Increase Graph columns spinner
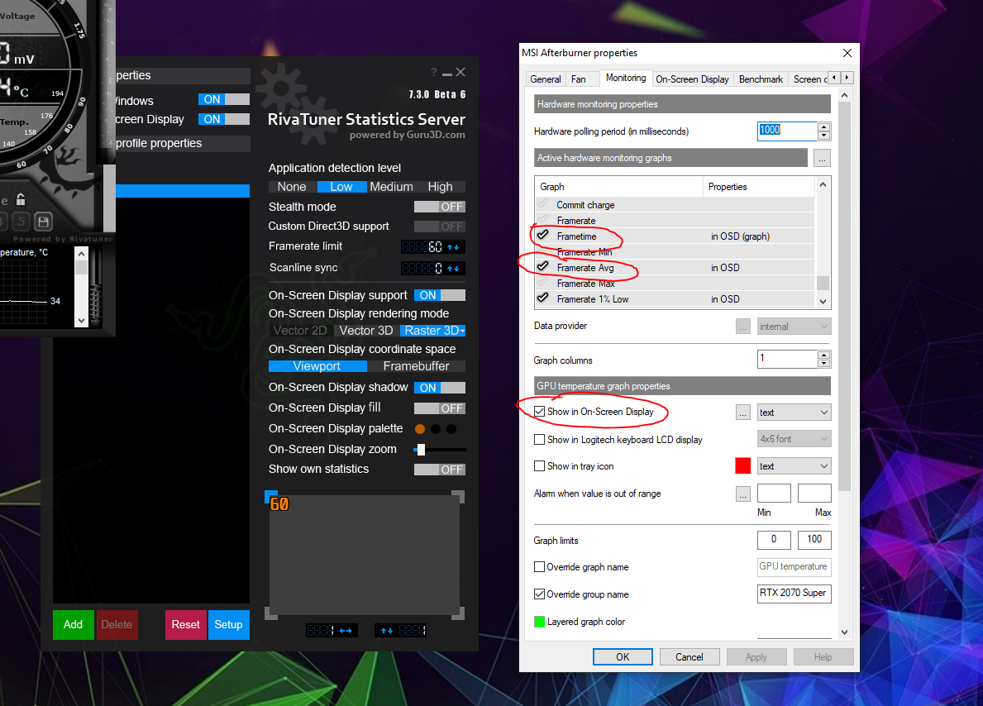This screenshot has height=706, width=983. point(824,355)
